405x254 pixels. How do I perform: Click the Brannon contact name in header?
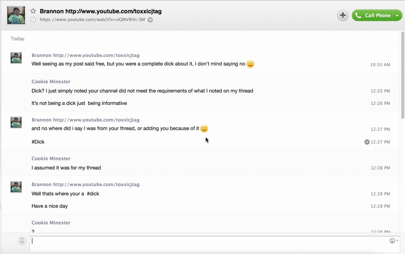click(100, 11)
